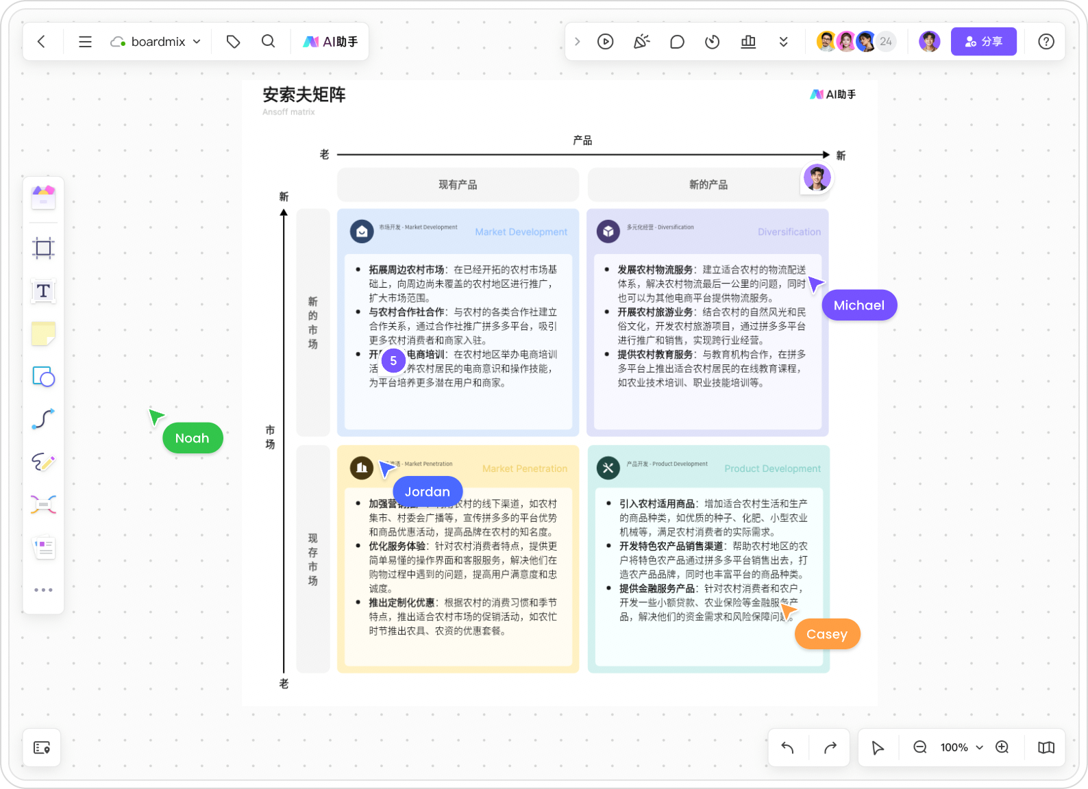Select the connector line tool

(43, 419)
